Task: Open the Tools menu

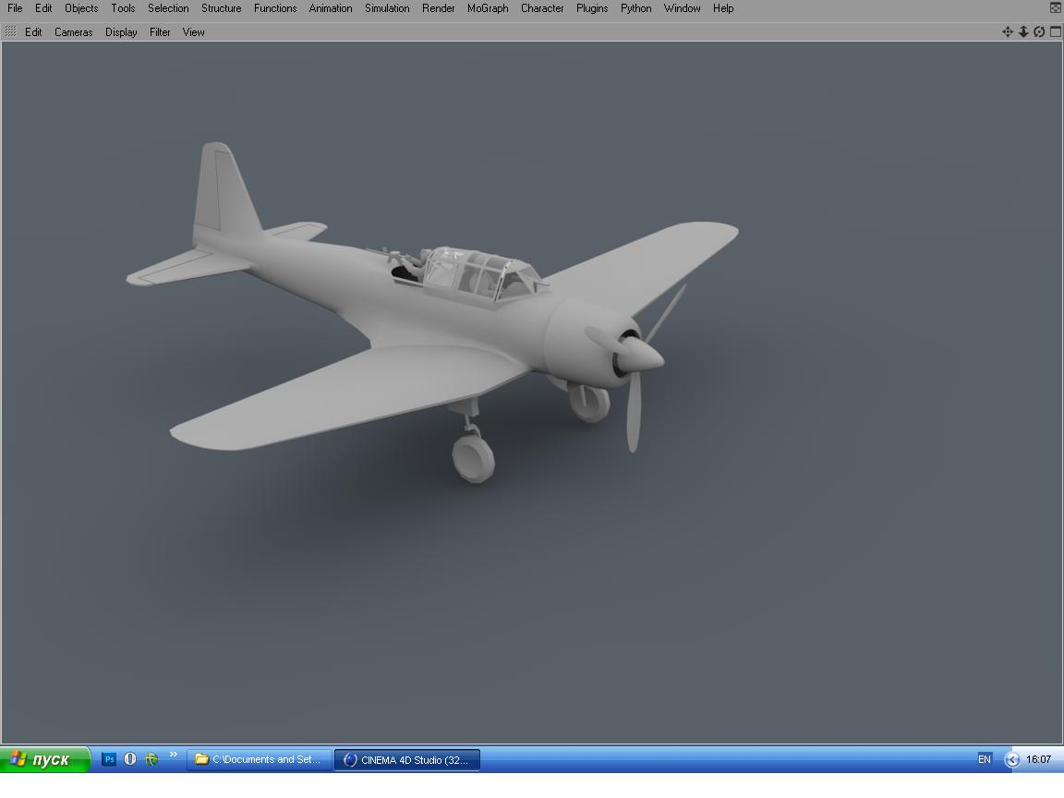Action: [123, 8]
